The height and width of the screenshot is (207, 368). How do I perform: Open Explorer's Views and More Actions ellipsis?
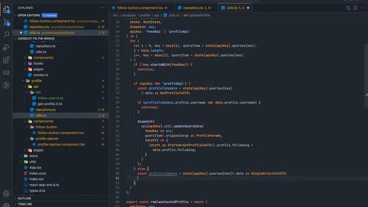102,7
